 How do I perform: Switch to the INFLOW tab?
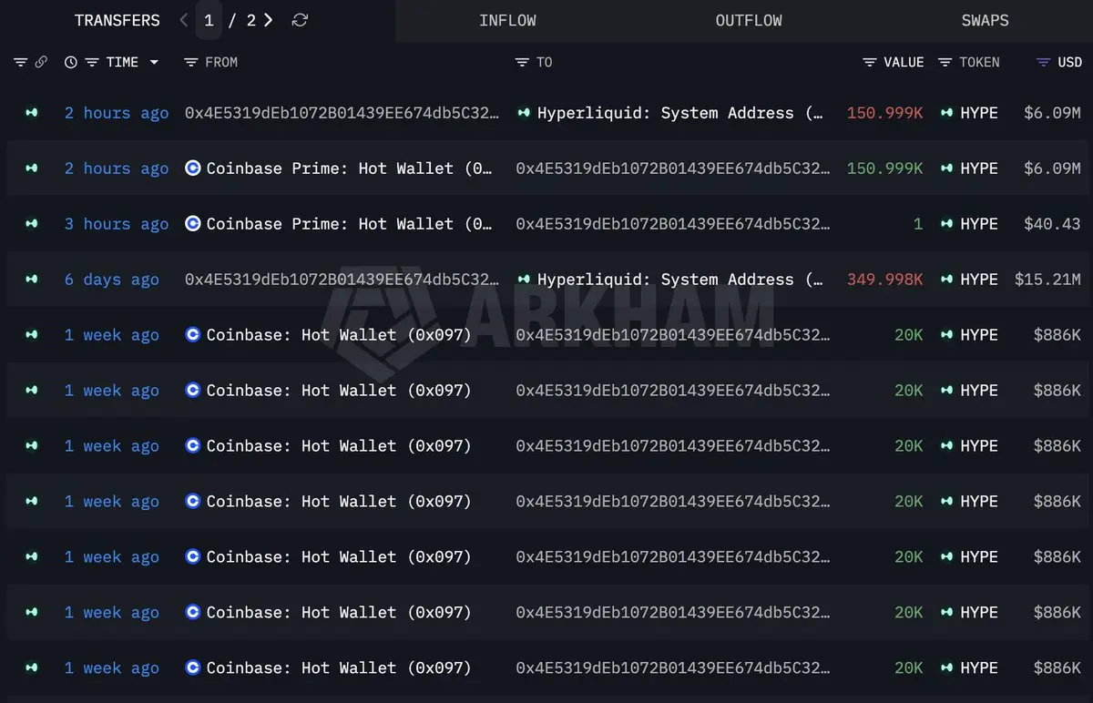click(x=507, y=20)
